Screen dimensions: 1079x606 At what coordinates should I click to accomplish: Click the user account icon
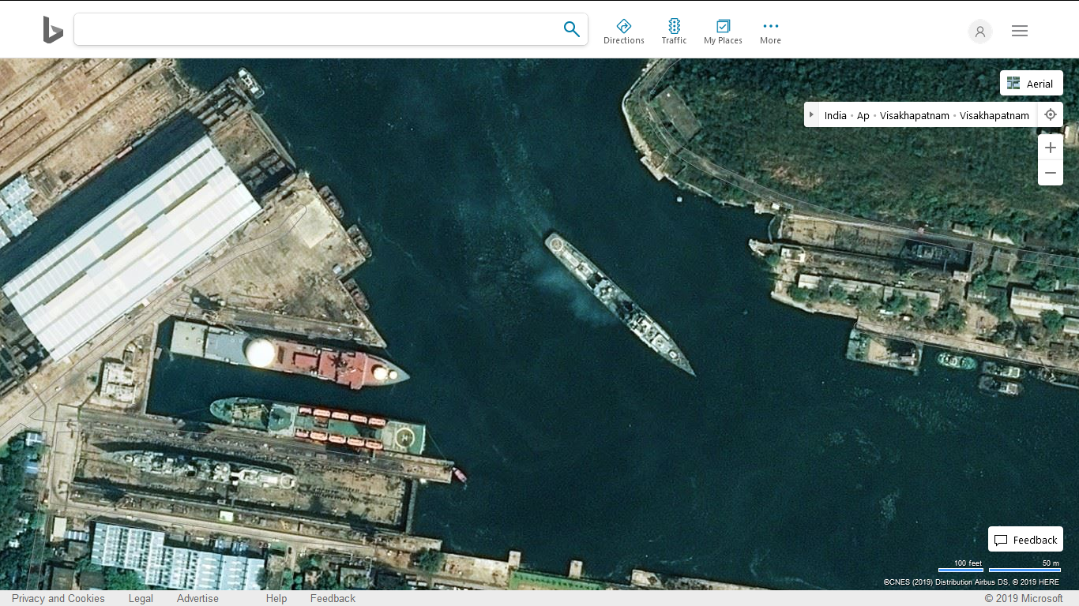(980, 32)
